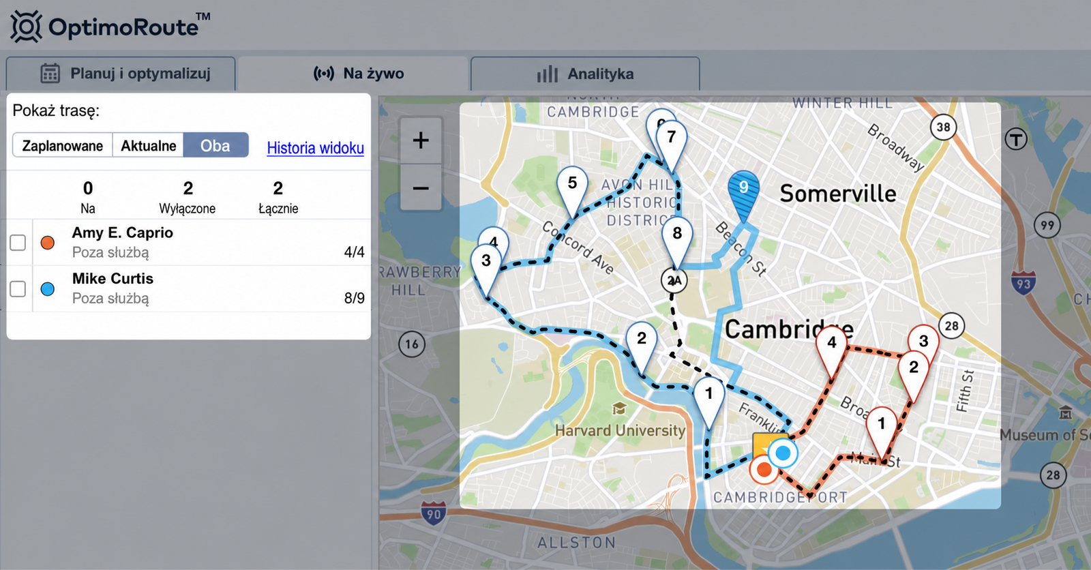Viewport: 1091px width, 570px height.
Task: Click the WINTER HILL map label
Action: pos(843,103)
